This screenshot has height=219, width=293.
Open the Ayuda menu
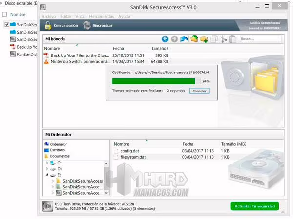coord(124,16)
